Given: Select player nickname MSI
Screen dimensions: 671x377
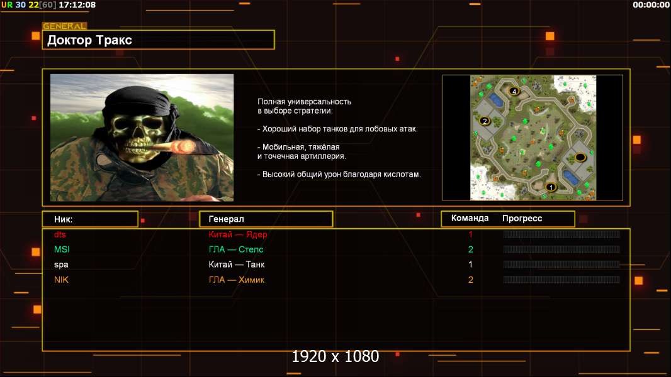Looking at the screenshot, I should coord(62,249).
